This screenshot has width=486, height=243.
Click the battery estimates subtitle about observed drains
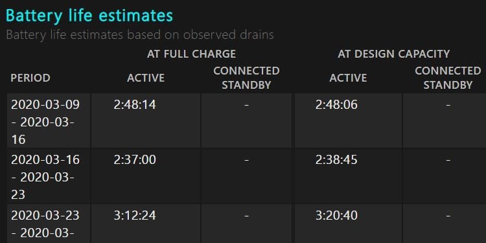click(x=140, y=35)
